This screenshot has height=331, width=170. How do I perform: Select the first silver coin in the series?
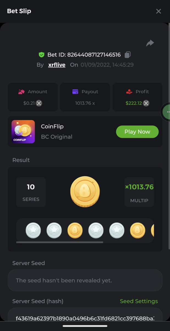[x=33, y=230]
